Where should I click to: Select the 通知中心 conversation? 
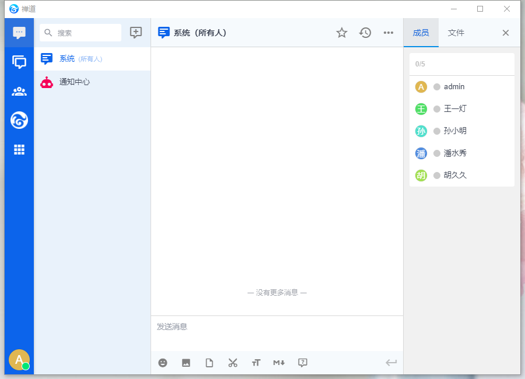75,82
